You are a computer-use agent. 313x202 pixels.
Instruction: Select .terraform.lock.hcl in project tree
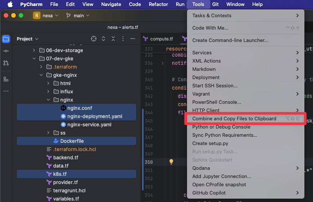click(x=76, y=149)
